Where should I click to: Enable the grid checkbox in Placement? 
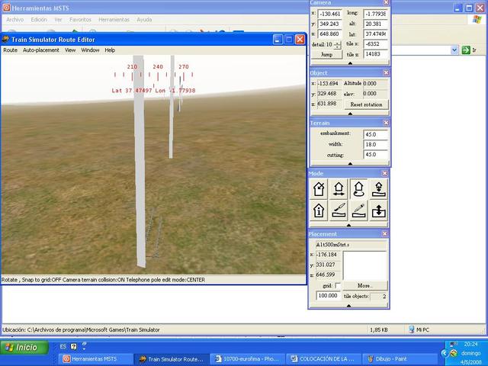[338, 286]
